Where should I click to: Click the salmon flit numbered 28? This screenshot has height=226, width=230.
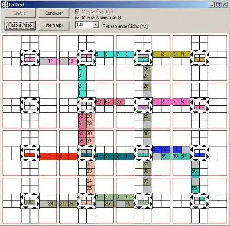90,117
